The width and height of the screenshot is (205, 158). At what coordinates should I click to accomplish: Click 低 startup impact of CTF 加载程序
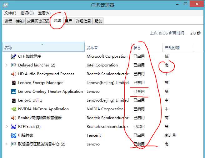click(167, 56)
